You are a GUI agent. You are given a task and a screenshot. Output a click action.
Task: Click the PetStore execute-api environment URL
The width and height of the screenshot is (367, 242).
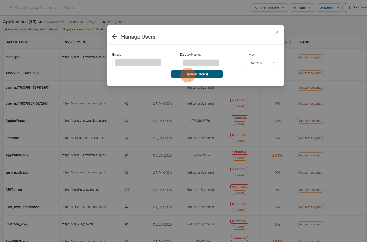(x=85, y=138)
